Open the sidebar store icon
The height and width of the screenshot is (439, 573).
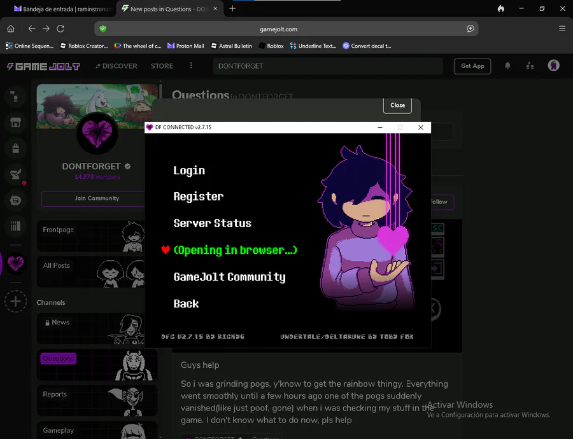coord(15,122)
